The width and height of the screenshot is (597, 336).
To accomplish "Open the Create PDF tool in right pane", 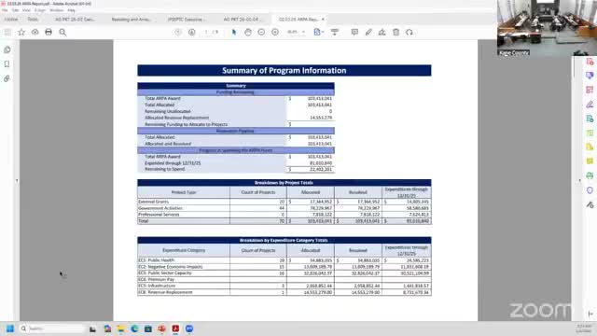I will tap(590, 62).
